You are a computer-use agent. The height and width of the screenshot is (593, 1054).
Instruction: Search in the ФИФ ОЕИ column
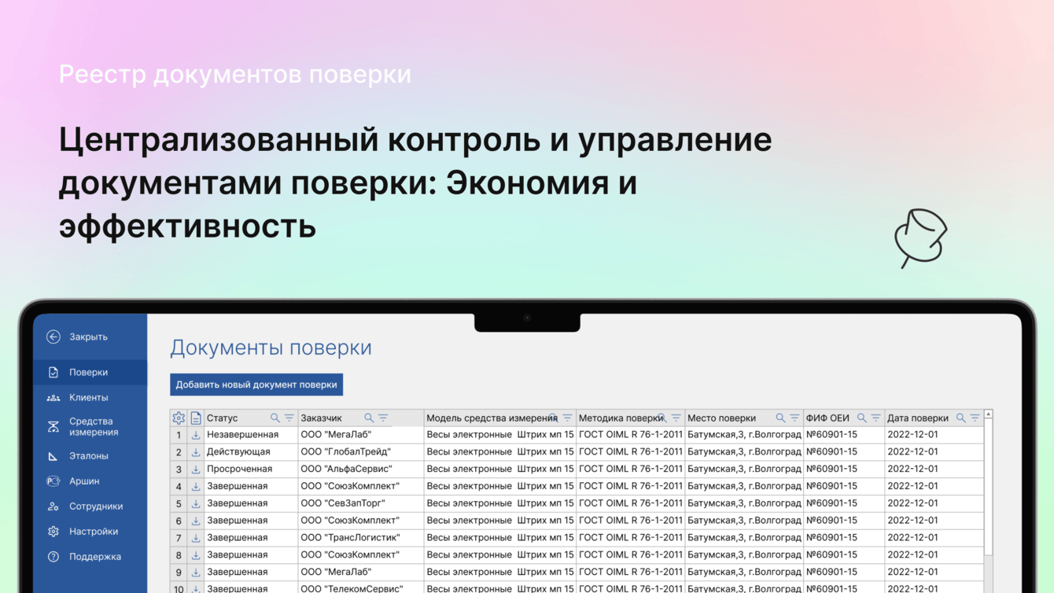(x=862, y=418)
